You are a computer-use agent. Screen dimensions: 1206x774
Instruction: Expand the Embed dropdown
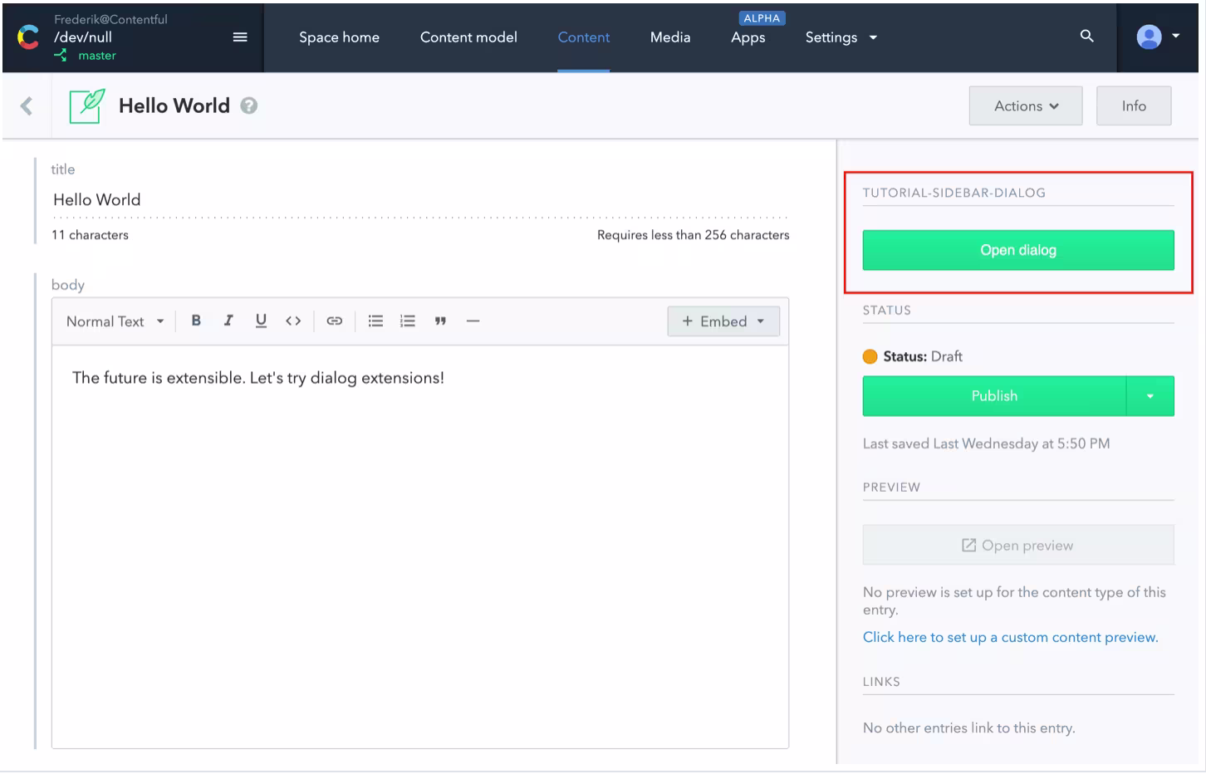point(723,321)
